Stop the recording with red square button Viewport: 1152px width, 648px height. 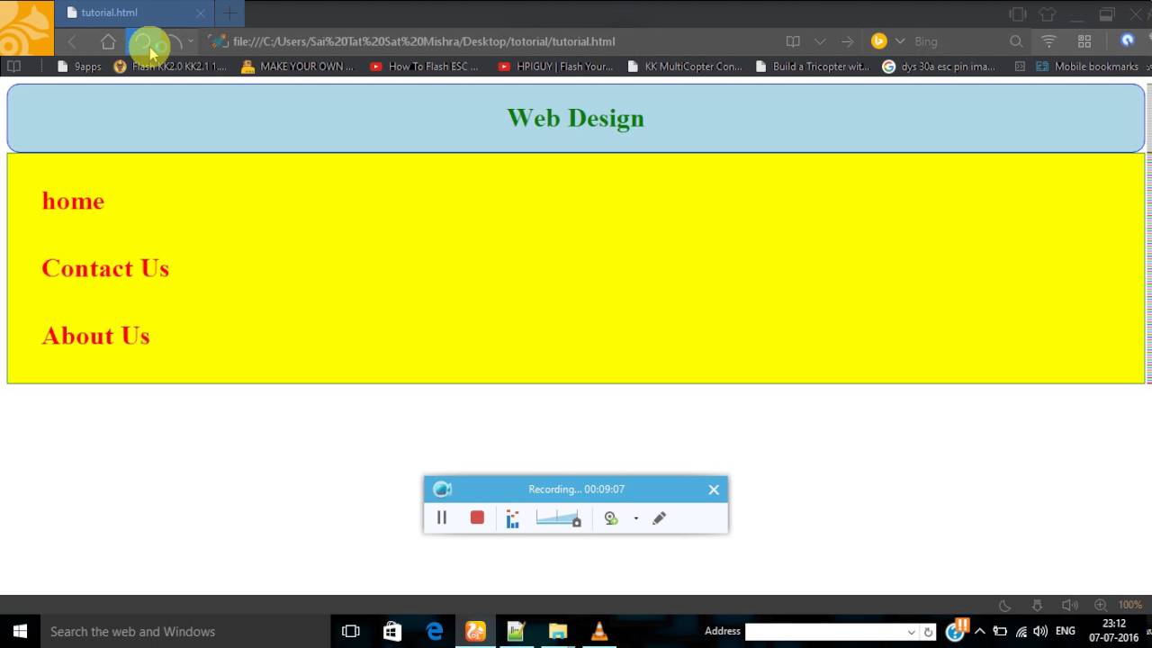(477, 517)
